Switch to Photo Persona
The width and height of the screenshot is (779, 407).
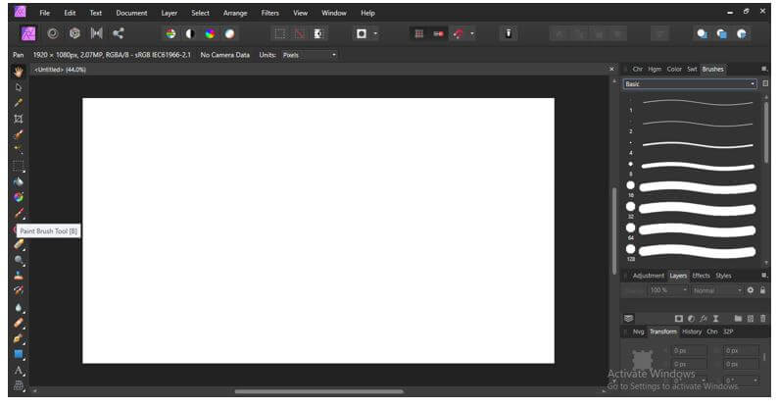[28, 33]
